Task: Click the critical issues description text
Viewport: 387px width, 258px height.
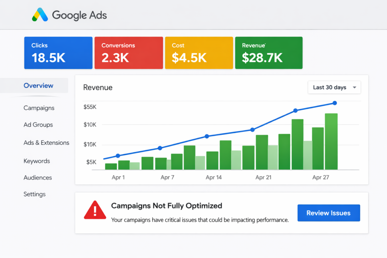Action: (200, 220)
